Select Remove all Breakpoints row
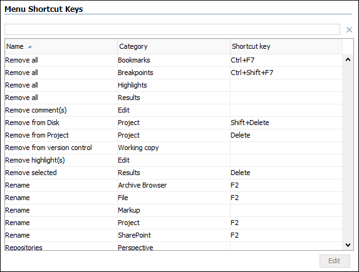359x272 pixels. tap(174, 73)
